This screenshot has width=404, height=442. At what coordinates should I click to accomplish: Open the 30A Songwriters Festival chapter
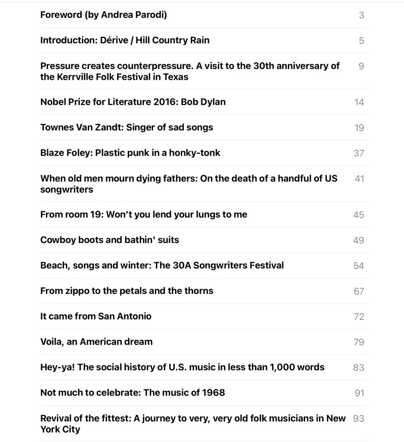(162, 265)
